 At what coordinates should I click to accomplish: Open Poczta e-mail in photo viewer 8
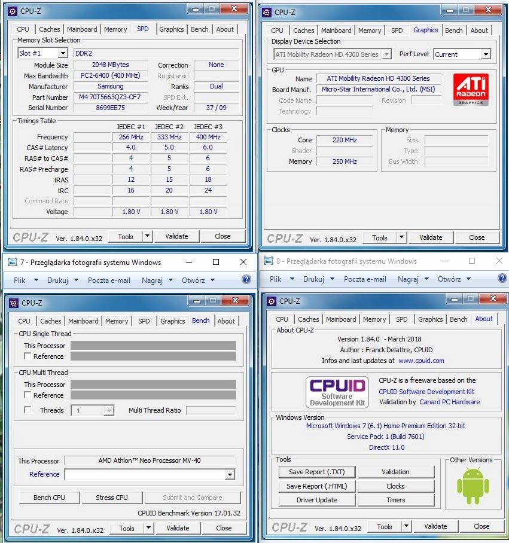(365, 279)
